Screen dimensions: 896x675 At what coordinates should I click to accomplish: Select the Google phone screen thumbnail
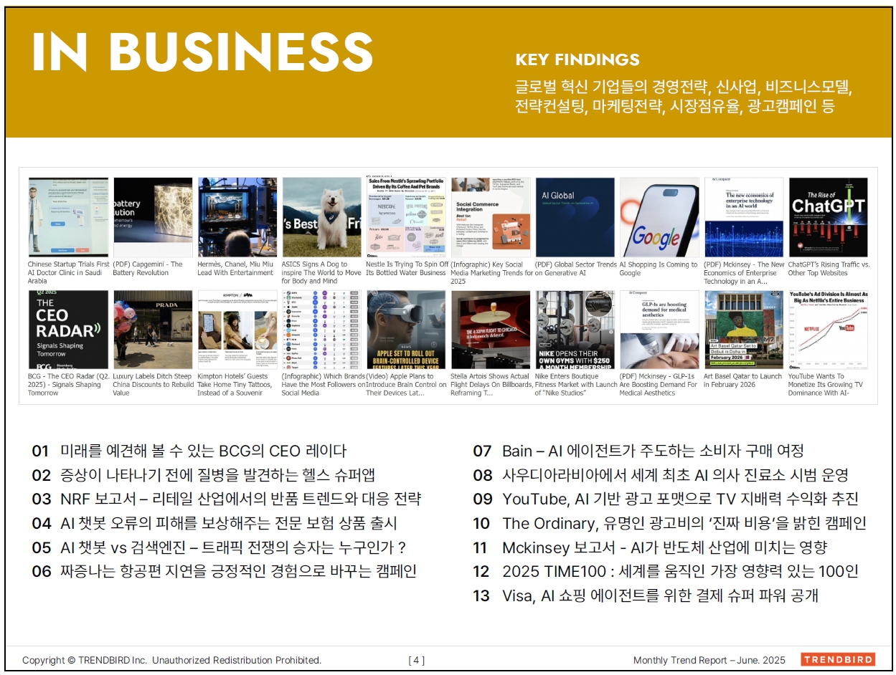[659, 217]
